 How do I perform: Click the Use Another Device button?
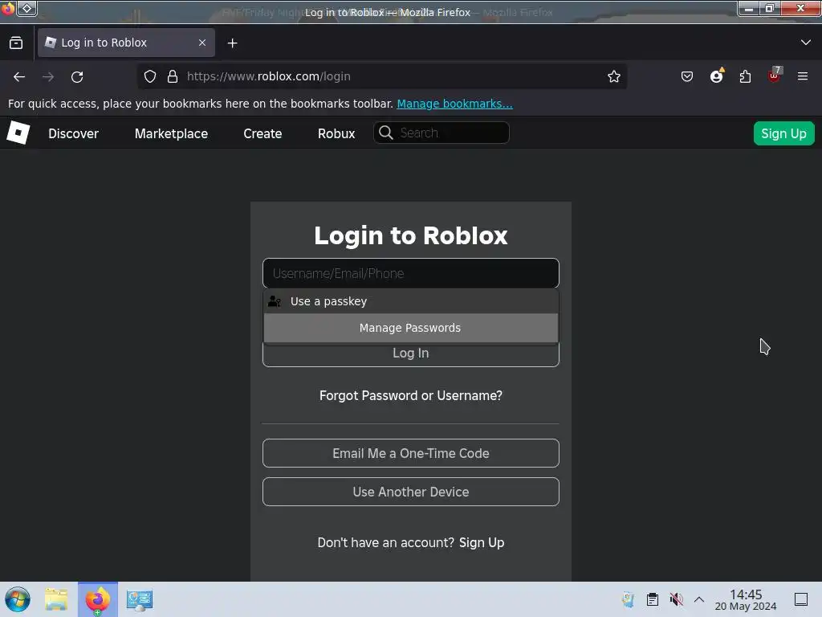tap(411, 492)
